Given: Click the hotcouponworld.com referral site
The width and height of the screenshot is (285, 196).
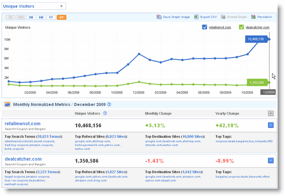Looking at the screenshot, I should click(x=89, y=145).
